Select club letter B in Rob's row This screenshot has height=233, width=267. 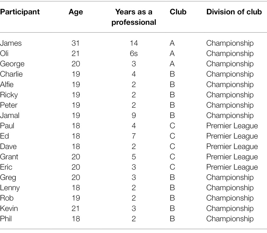point(172,198)
